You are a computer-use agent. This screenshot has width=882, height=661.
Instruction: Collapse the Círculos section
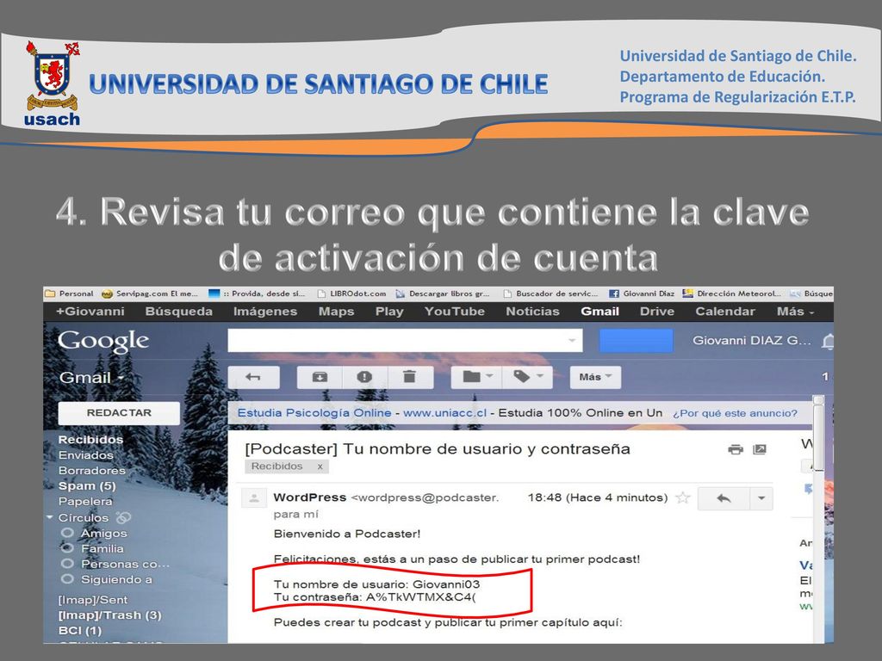pyautogui.click(x=50, y=517)
